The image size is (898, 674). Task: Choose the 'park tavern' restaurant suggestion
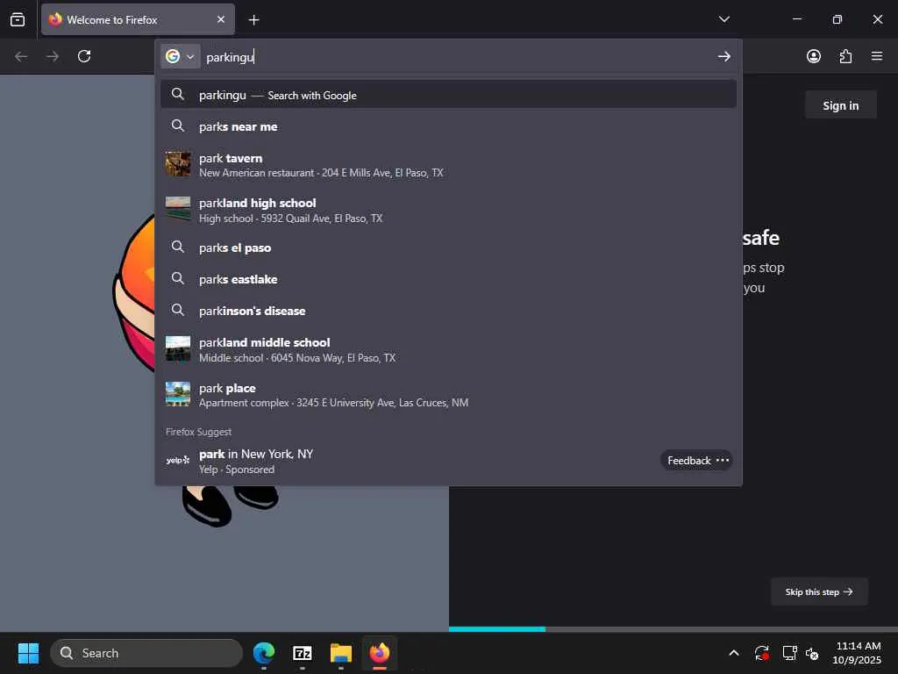448,165
